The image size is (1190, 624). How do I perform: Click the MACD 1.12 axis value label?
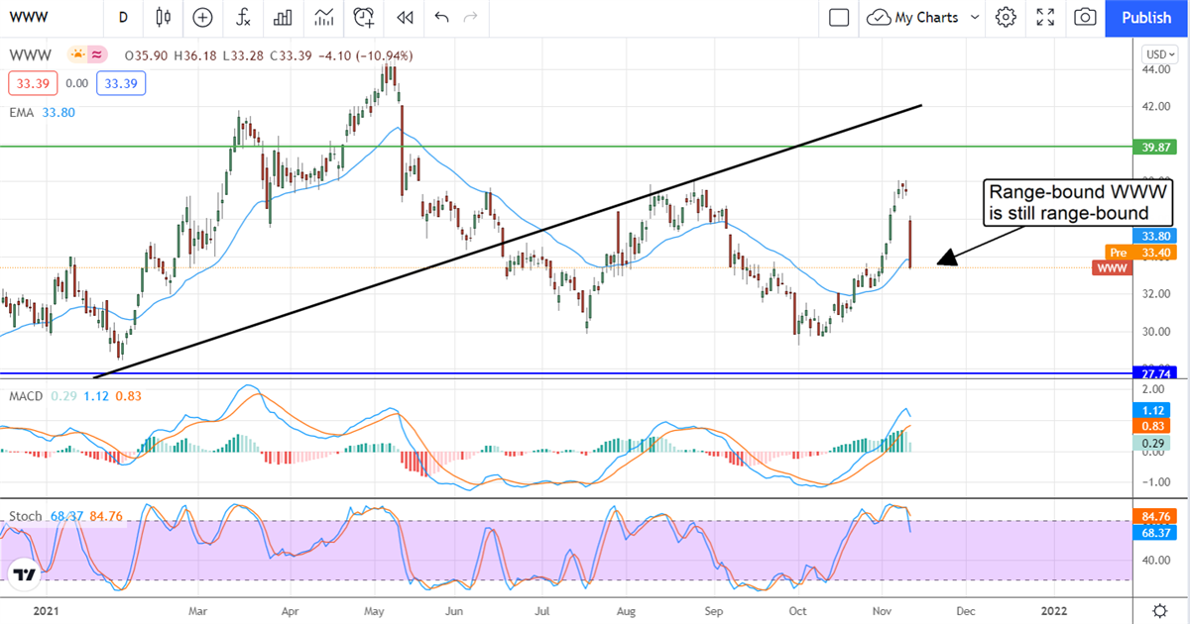pos(1151,409)
